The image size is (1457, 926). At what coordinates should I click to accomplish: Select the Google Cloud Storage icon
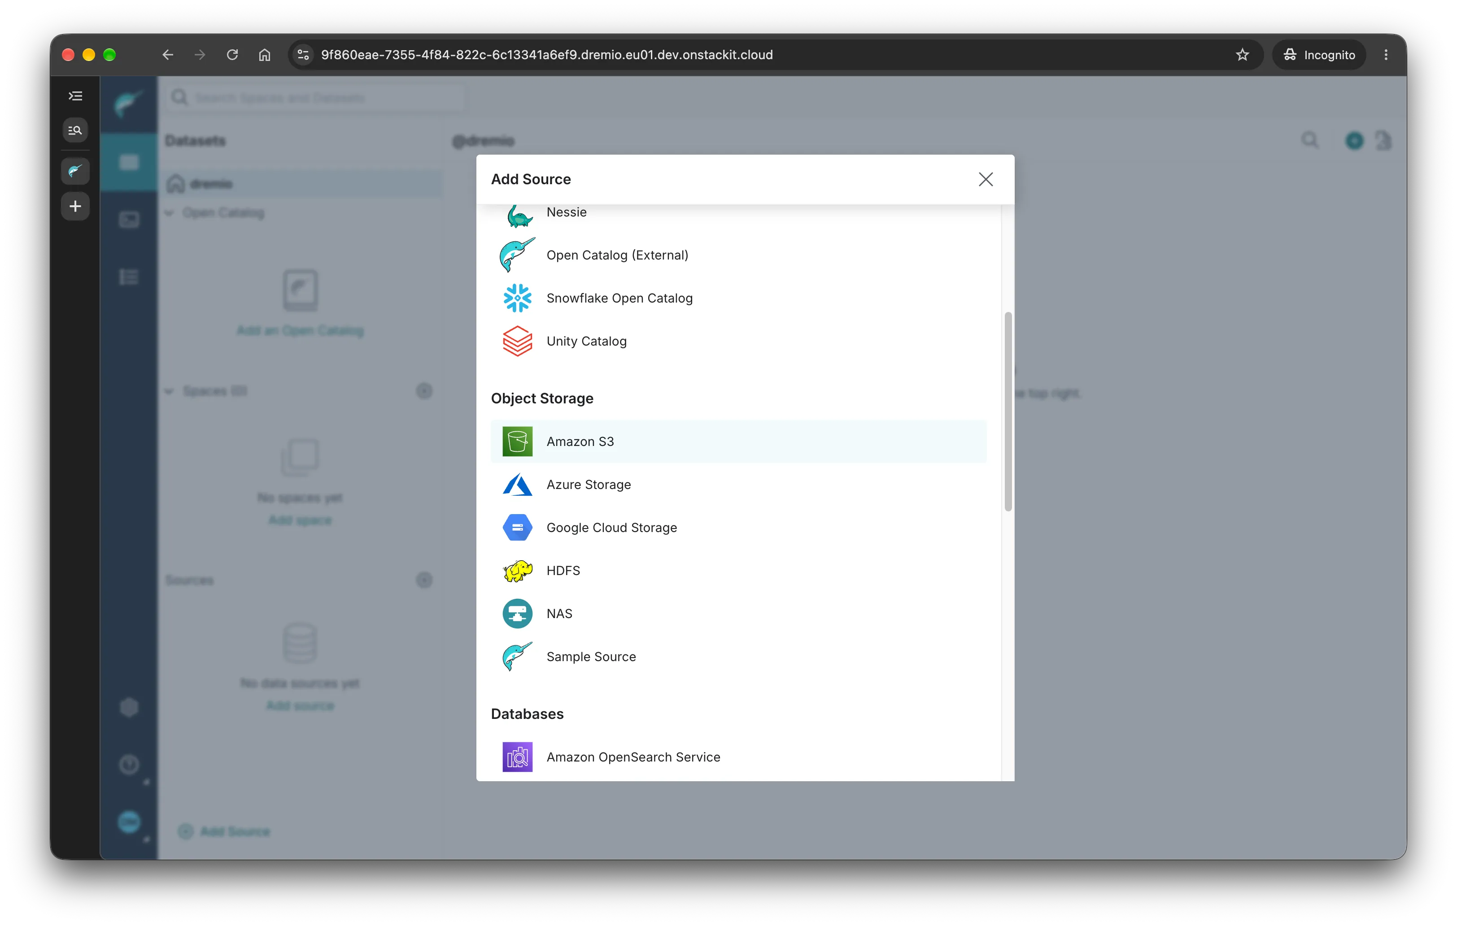(517, 527)
